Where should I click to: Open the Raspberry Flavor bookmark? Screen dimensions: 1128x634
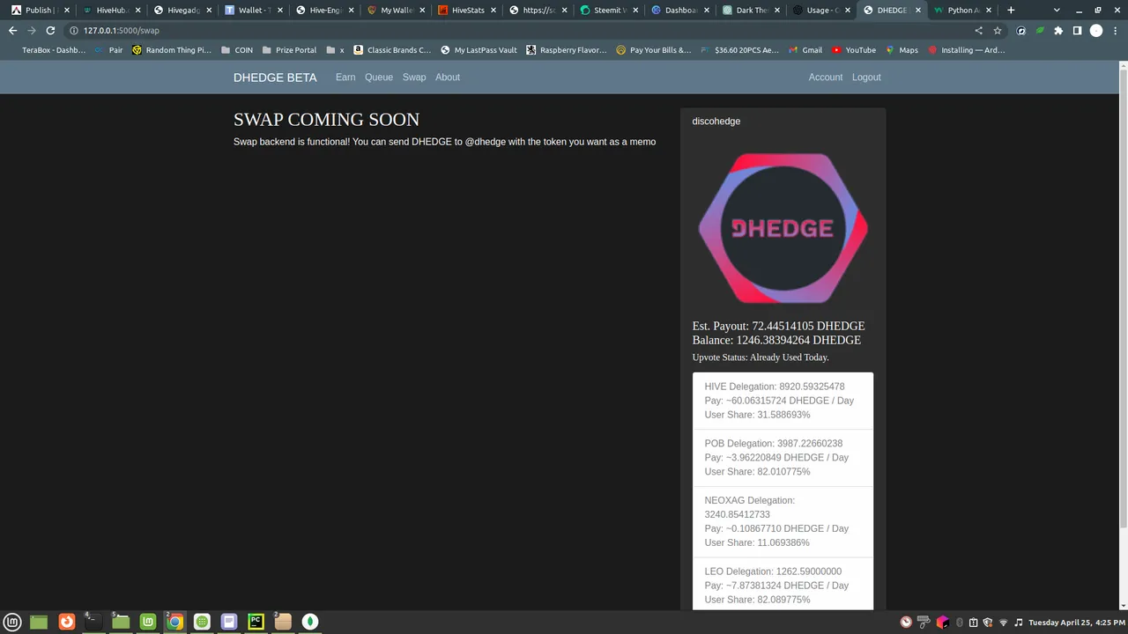point(567,50)
